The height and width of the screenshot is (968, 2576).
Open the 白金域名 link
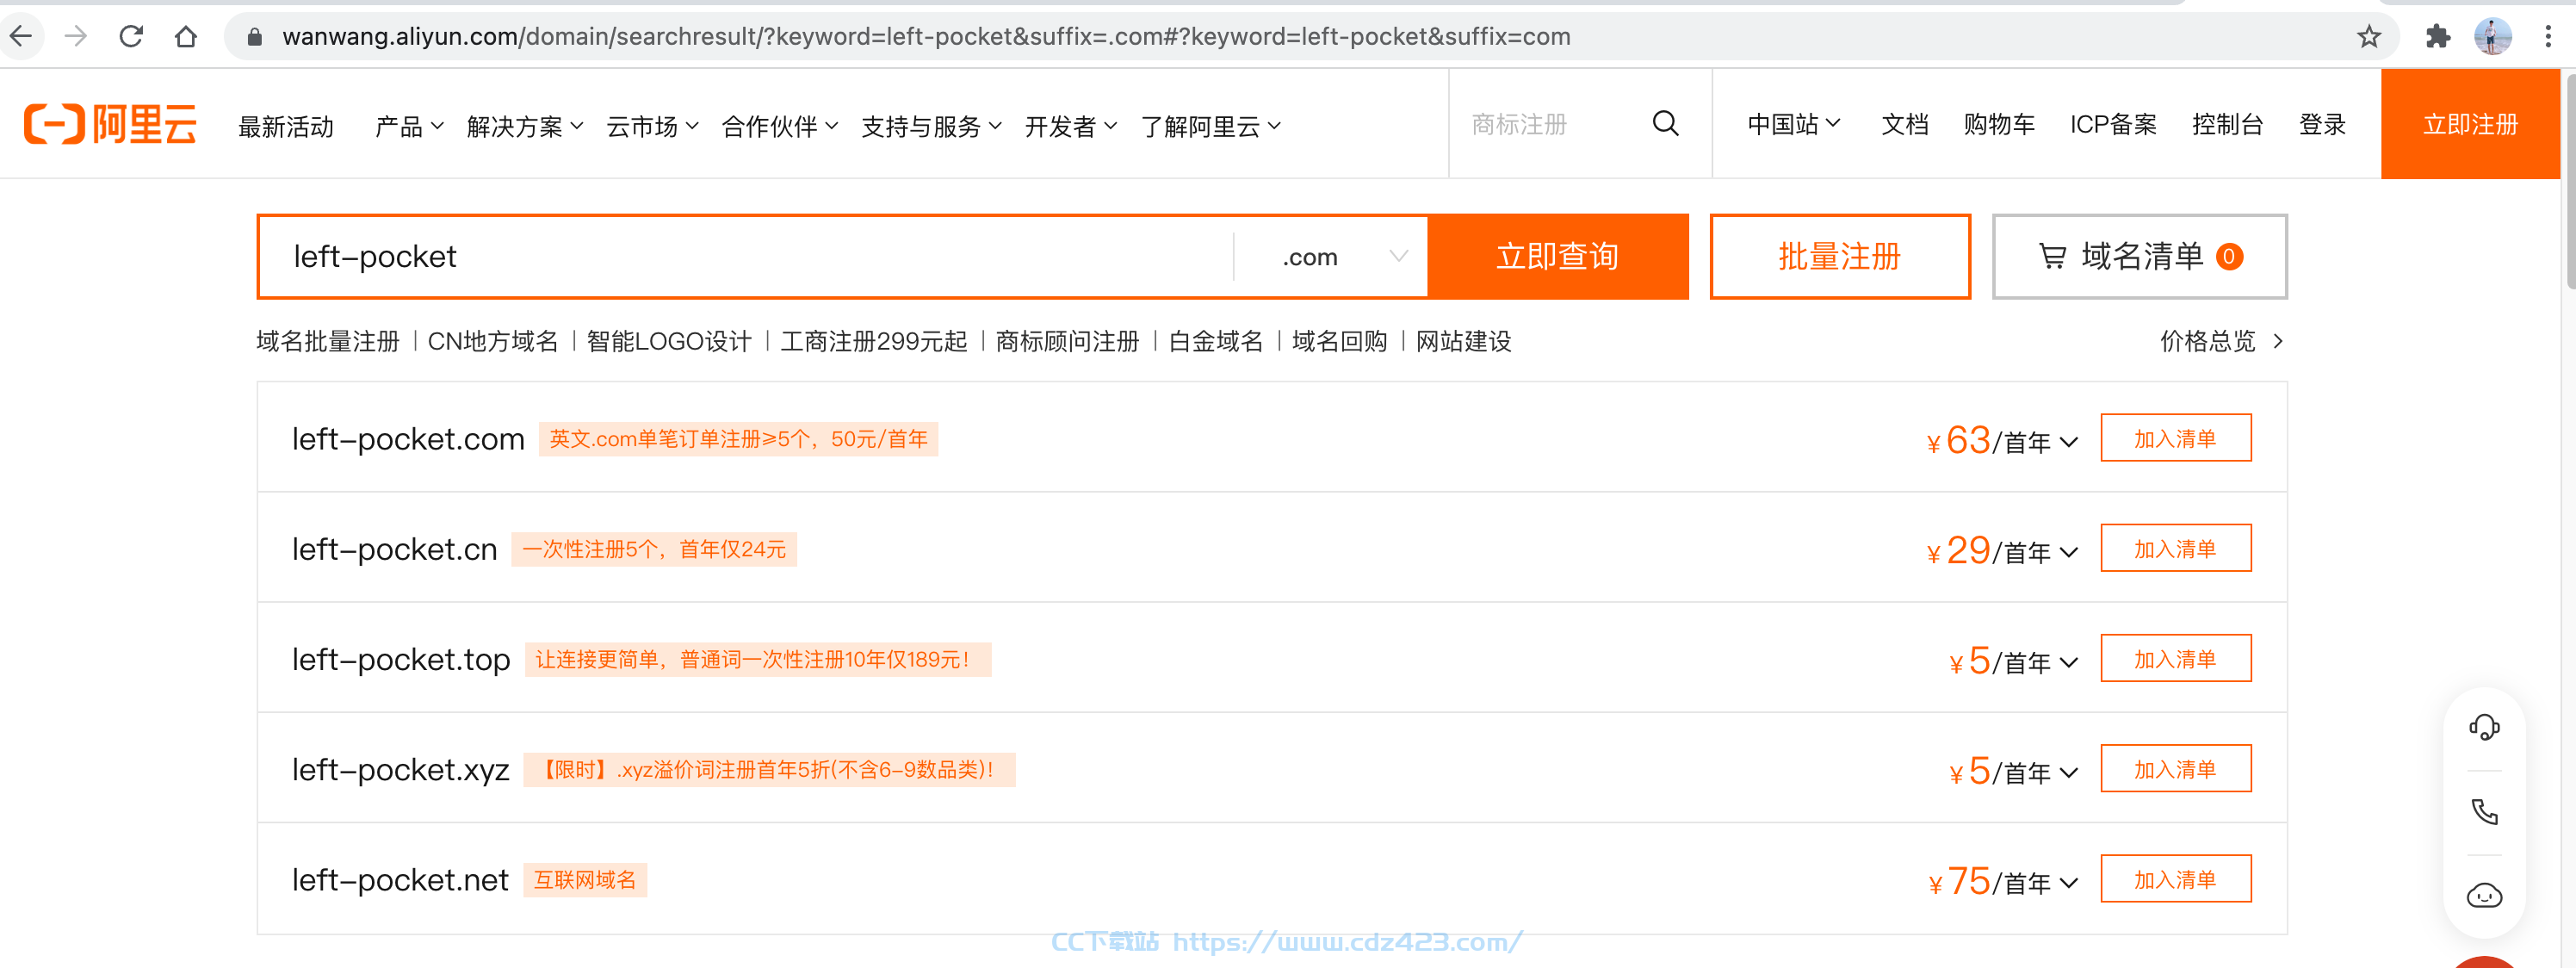pos(1216,341)
